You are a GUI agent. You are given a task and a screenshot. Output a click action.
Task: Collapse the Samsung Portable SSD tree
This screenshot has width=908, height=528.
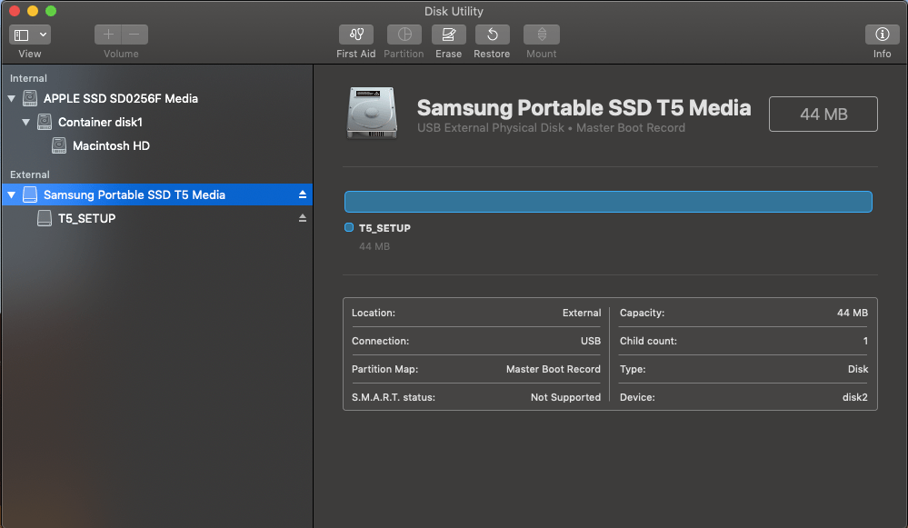pos(11,194)
